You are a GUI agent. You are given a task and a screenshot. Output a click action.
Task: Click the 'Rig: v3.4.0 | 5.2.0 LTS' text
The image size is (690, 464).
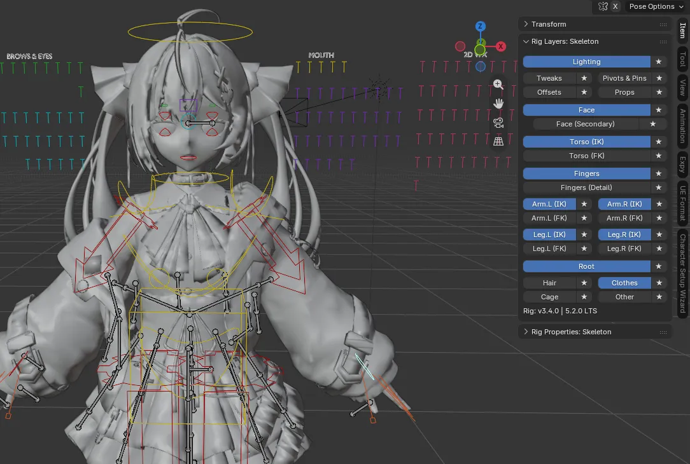click(x=560, y=311)
